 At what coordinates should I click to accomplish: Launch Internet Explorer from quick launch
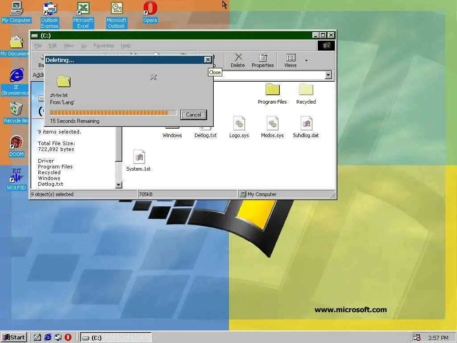[x=48, y=338]
